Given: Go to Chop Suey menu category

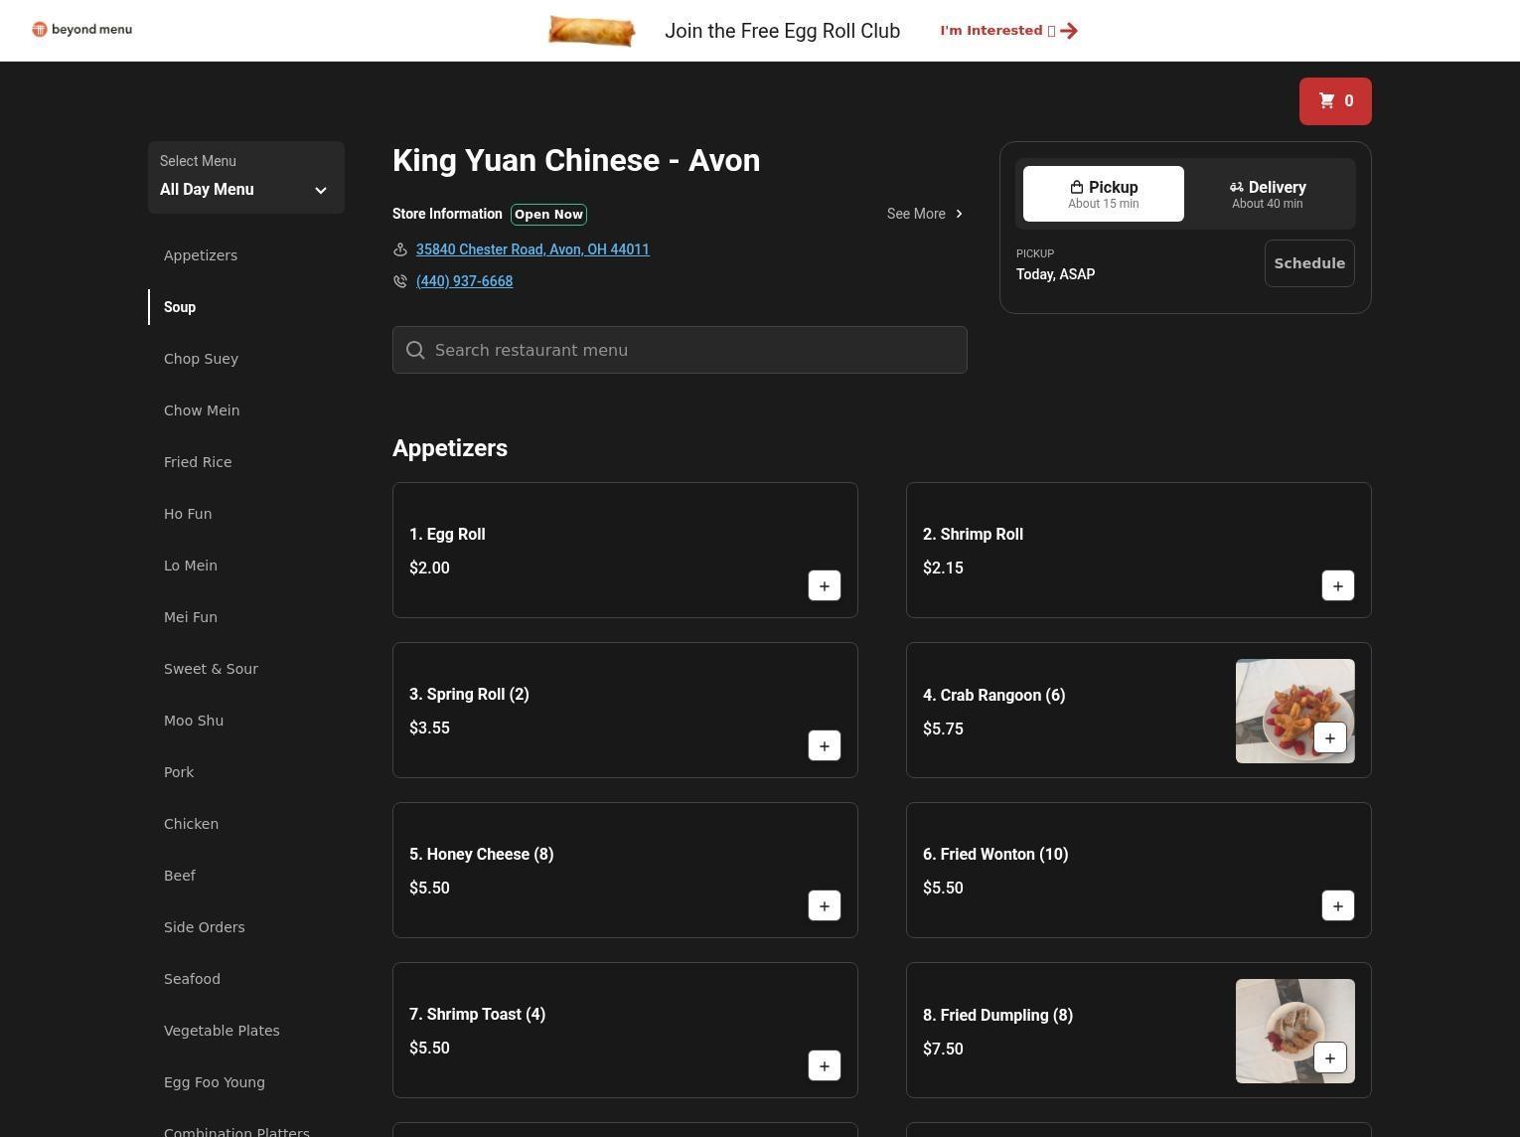Looking at the screenshot, I should point(201,359).
